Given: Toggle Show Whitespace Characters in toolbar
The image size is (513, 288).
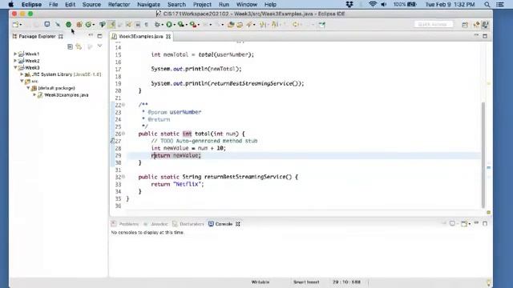Looking at the screenshot, I should (x=146, y=25).
